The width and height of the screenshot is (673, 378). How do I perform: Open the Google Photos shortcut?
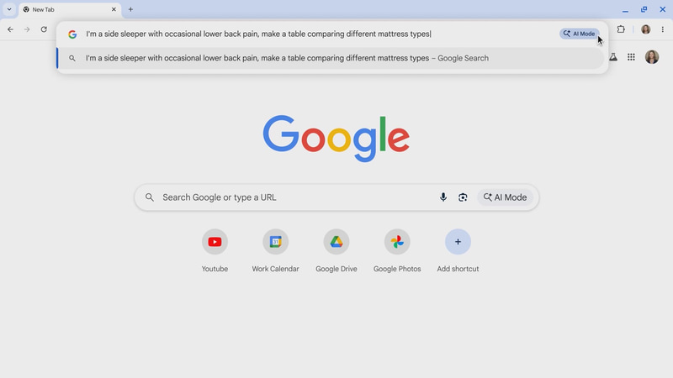point(397,242)
